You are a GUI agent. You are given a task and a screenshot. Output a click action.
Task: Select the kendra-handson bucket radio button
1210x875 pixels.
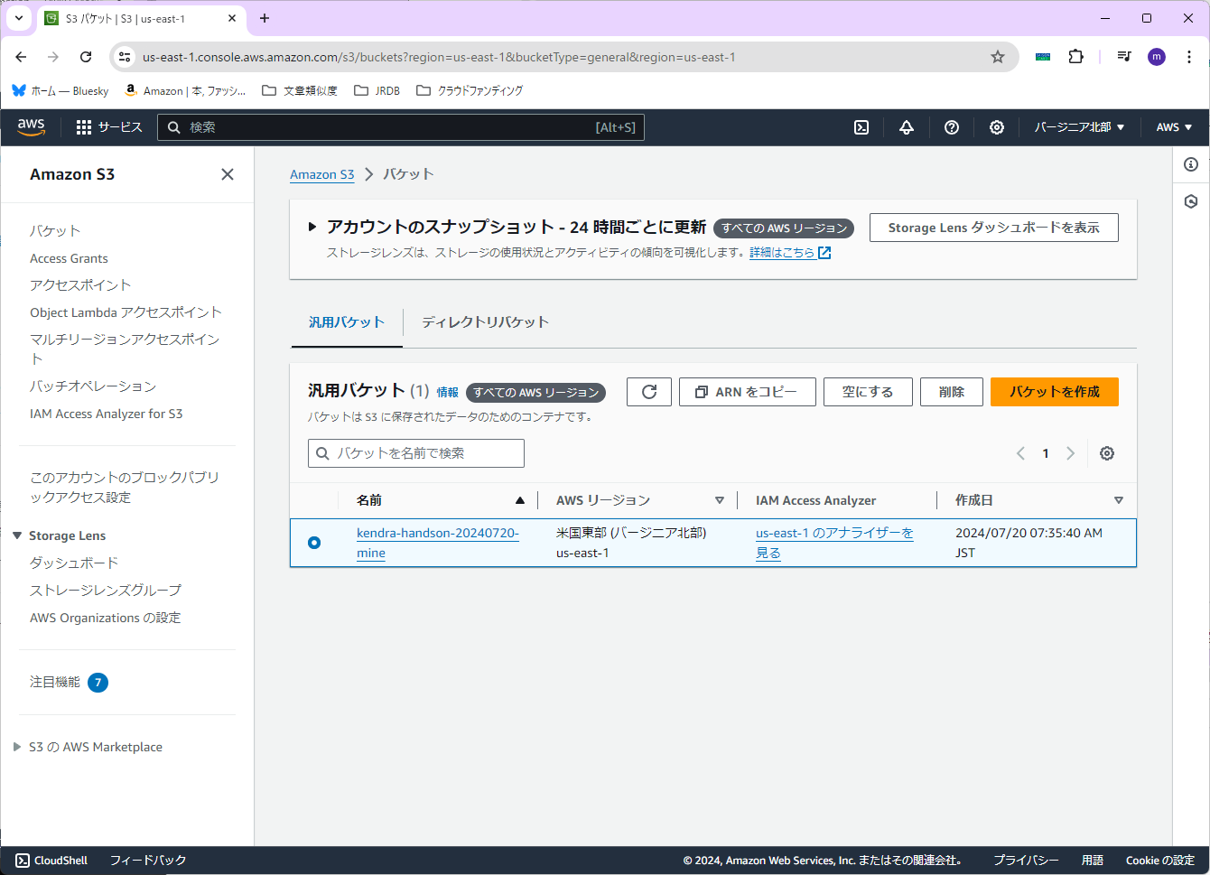coord(314,543)
